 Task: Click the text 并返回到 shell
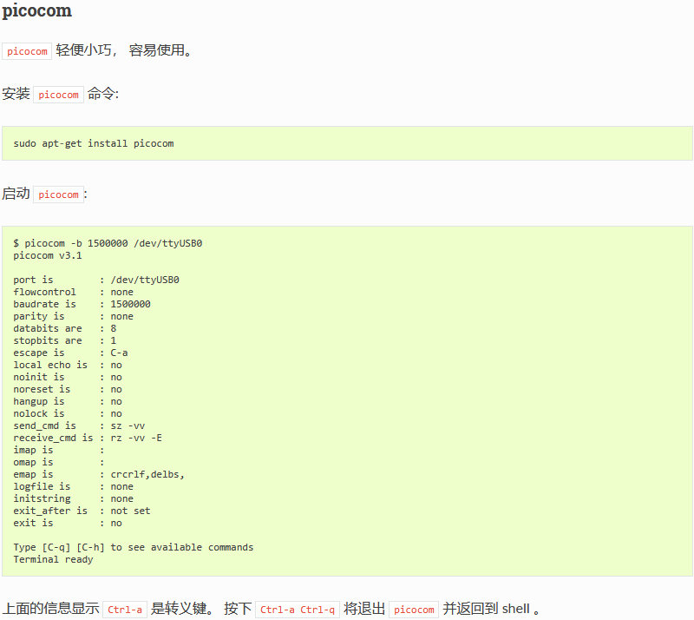click(x=487, y=609)
